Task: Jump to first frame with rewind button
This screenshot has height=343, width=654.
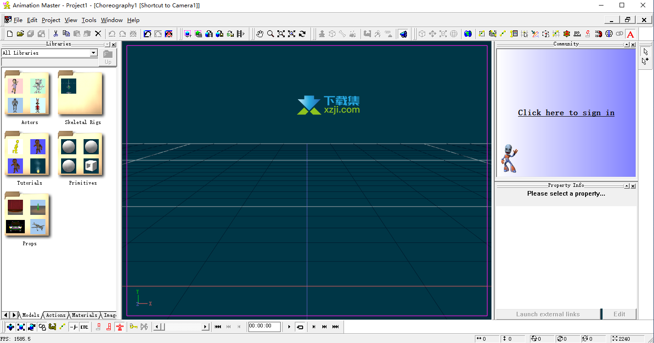Action: point(218,327)
